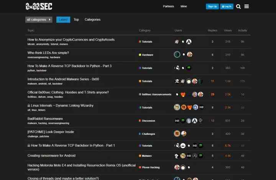
Task: Click Tutorials category on CryptoCurrencies row
Action: (146, 42)
